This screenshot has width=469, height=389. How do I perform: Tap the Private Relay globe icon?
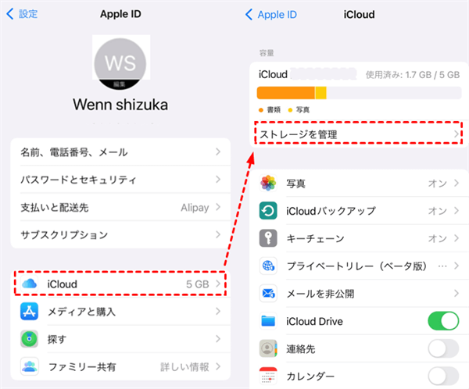(x=268, y=266)
